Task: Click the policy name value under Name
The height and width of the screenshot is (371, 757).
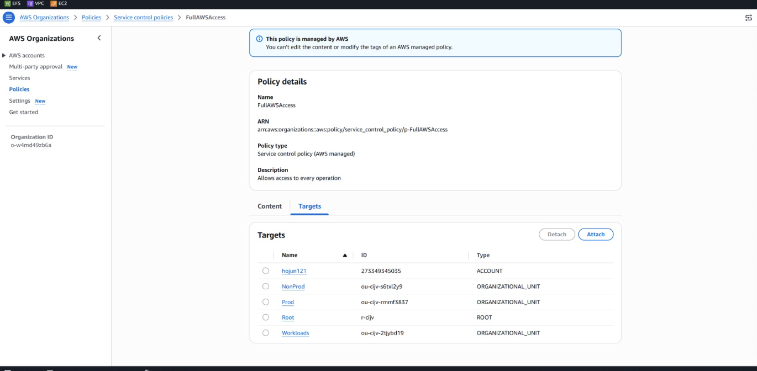Action: tap(276, 105)
